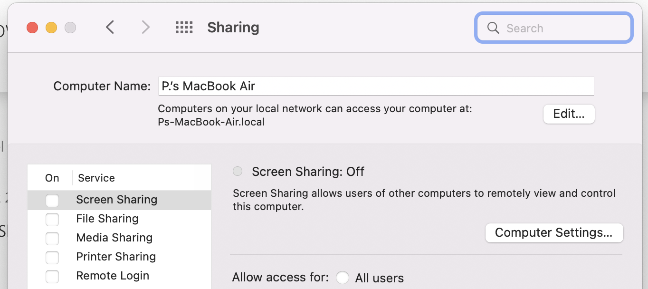Click the Edit… button
This screenshot has width=648, height=289.
coord(569,114)
